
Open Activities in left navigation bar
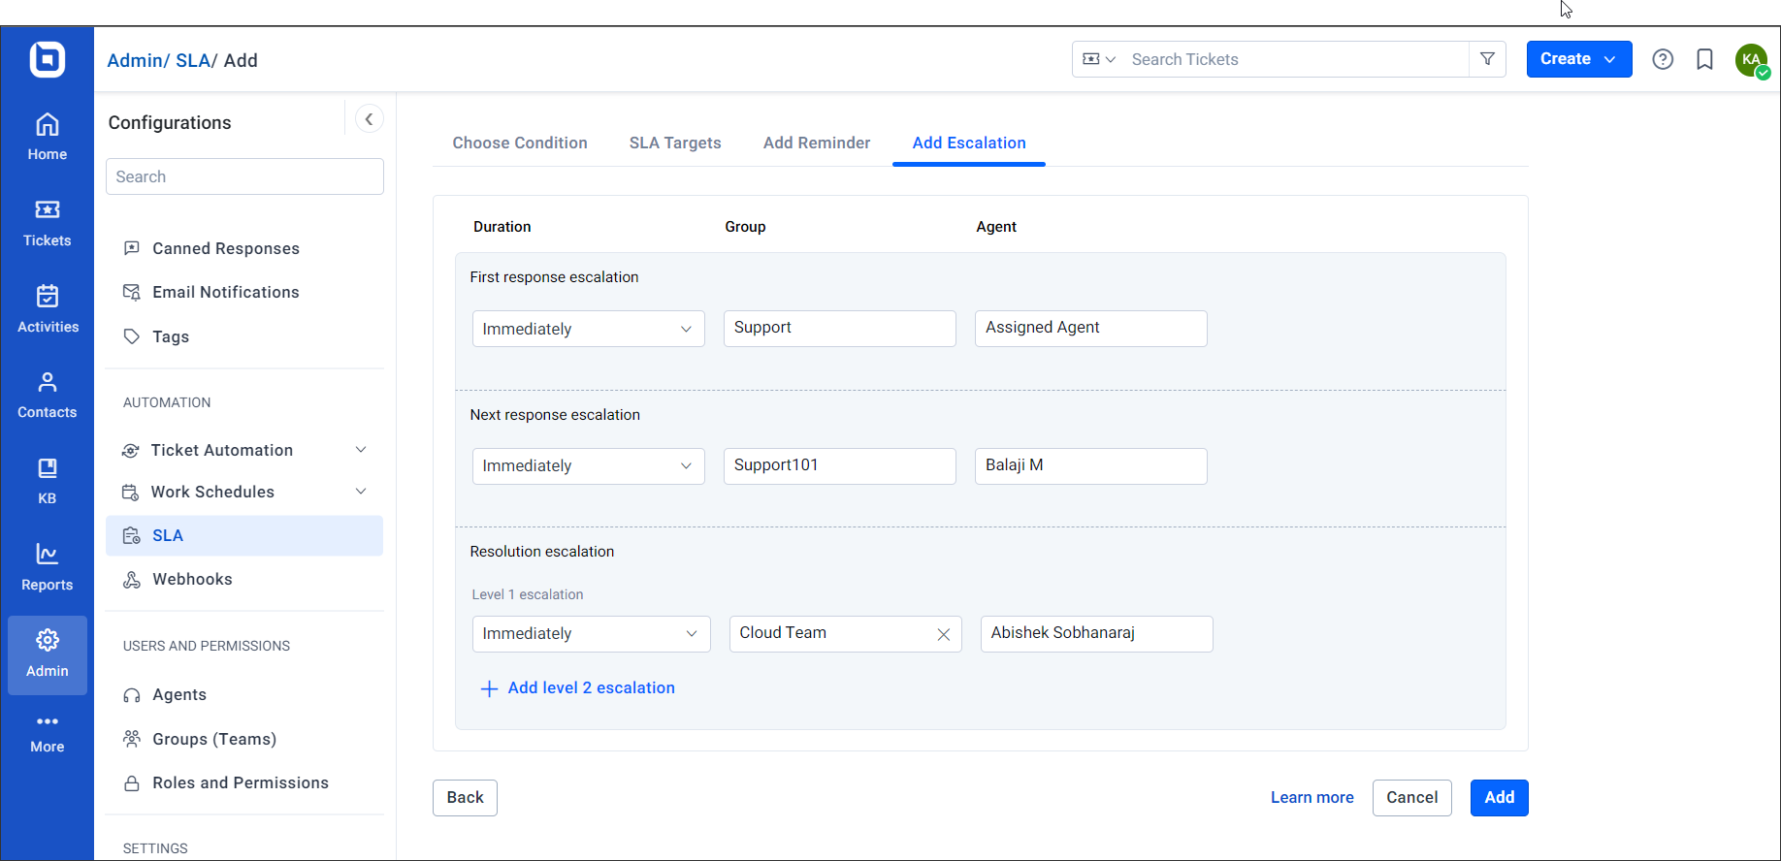[x=48, y=309]
